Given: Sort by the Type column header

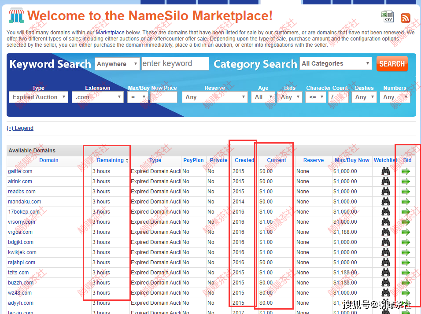Looking at the screenshot, I should (155, 160).
